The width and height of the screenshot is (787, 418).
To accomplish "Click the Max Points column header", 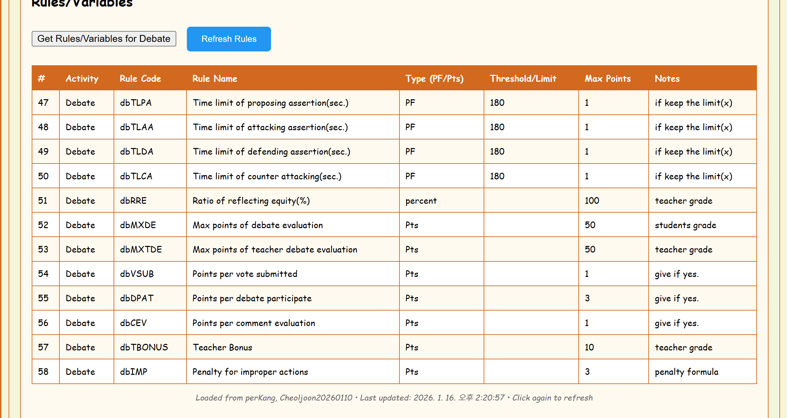I will point(607,78).
